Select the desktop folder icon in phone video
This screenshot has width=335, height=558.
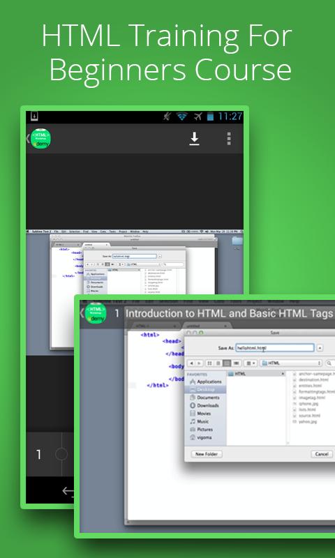point(237,241)
